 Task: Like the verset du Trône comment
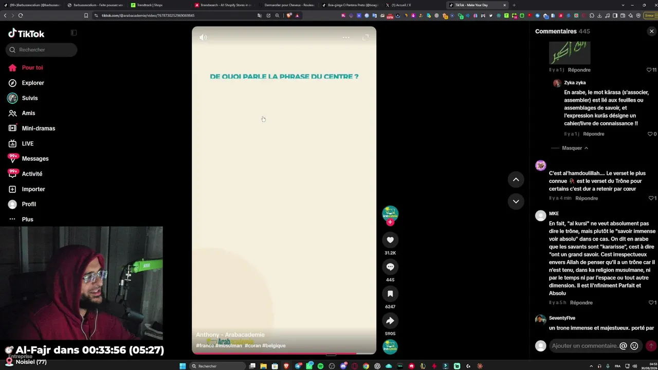click(650, 198)
